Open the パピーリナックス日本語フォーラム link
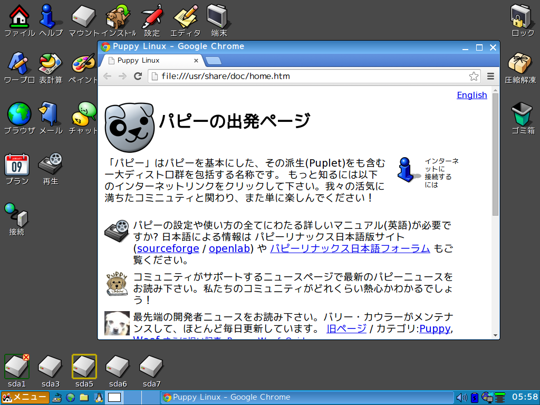This screenshot has width=540, height=405. [350, 248]
